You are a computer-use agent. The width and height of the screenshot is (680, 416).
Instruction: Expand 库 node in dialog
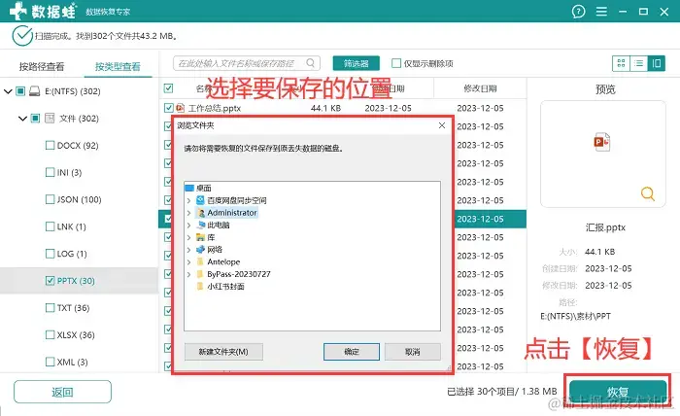[188, 237]
